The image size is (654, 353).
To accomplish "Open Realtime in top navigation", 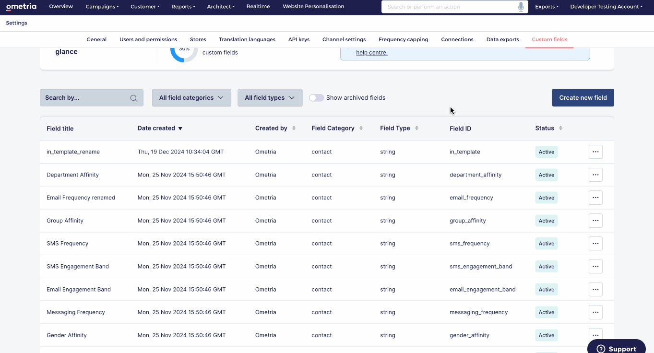I will 258,7.
